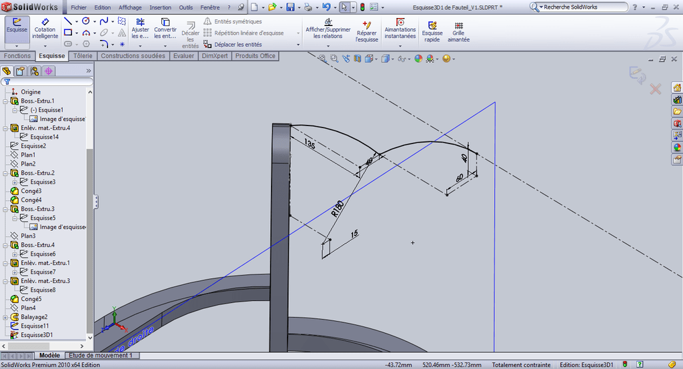This screenshot has height=369, width=683.
Task: Open the PropertyManager tab icon
Action: (x=21, y=71)
